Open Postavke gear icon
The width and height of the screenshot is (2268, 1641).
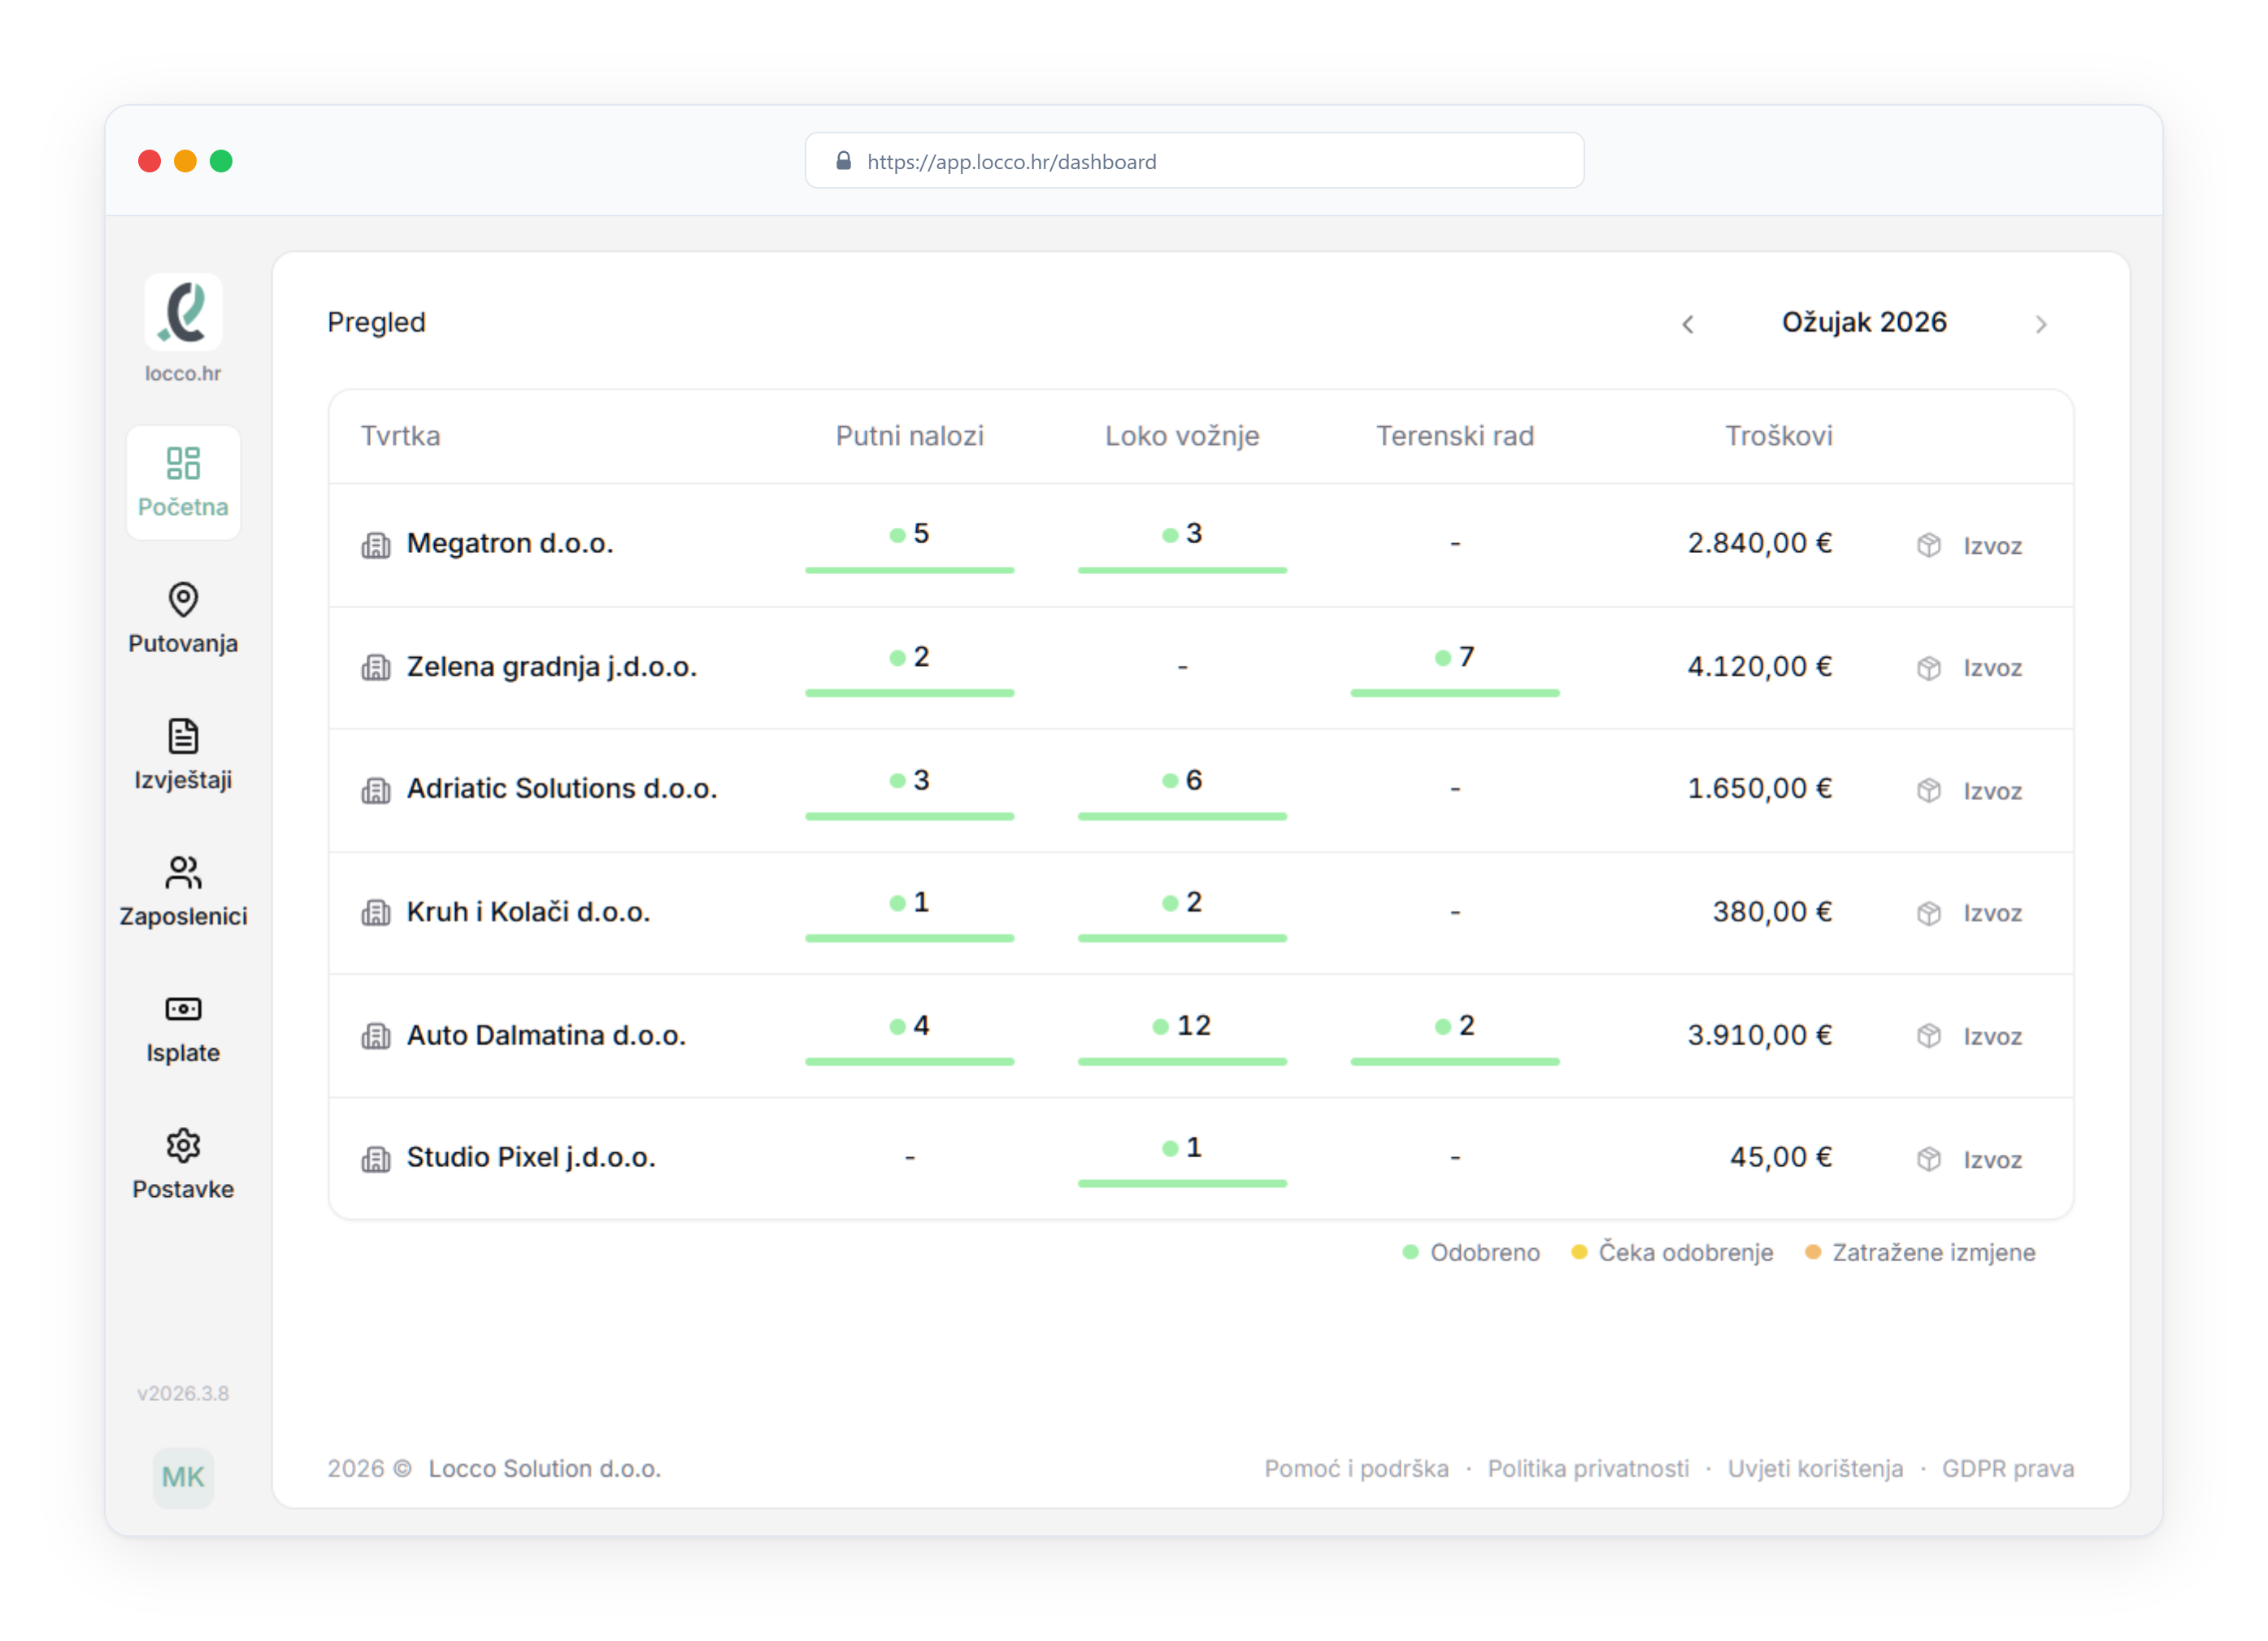point(183,1145)
